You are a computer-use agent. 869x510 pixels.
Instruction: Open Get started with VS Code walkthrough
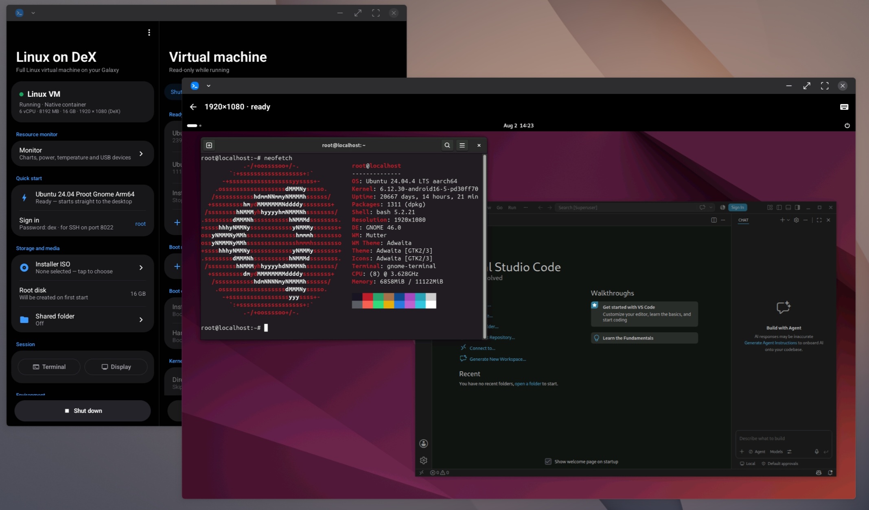click(644, 314)
